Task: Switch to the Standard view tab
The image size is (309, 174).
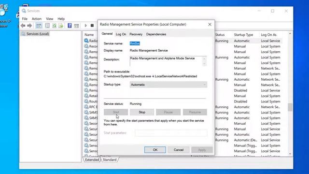Action: coord(110,160)
